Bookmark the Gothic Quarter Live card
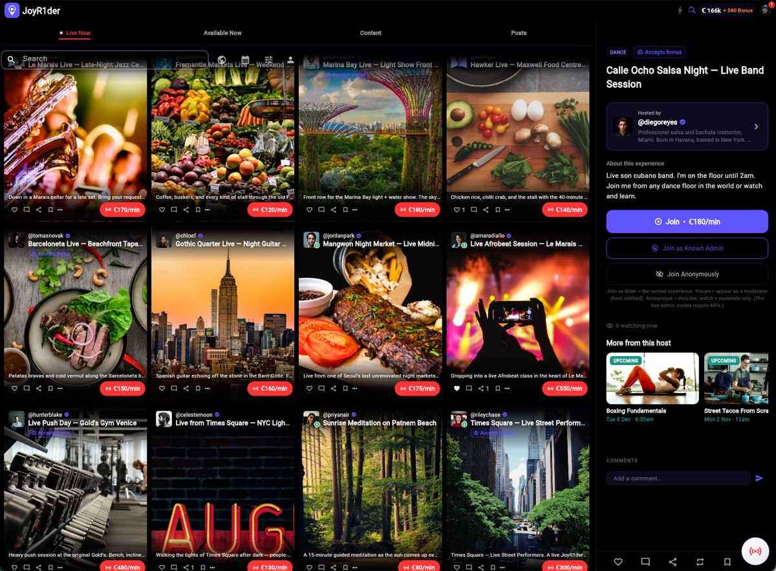The height and width of the screenshot is (571, 776). pyautogui.click(x=198, y=388)
